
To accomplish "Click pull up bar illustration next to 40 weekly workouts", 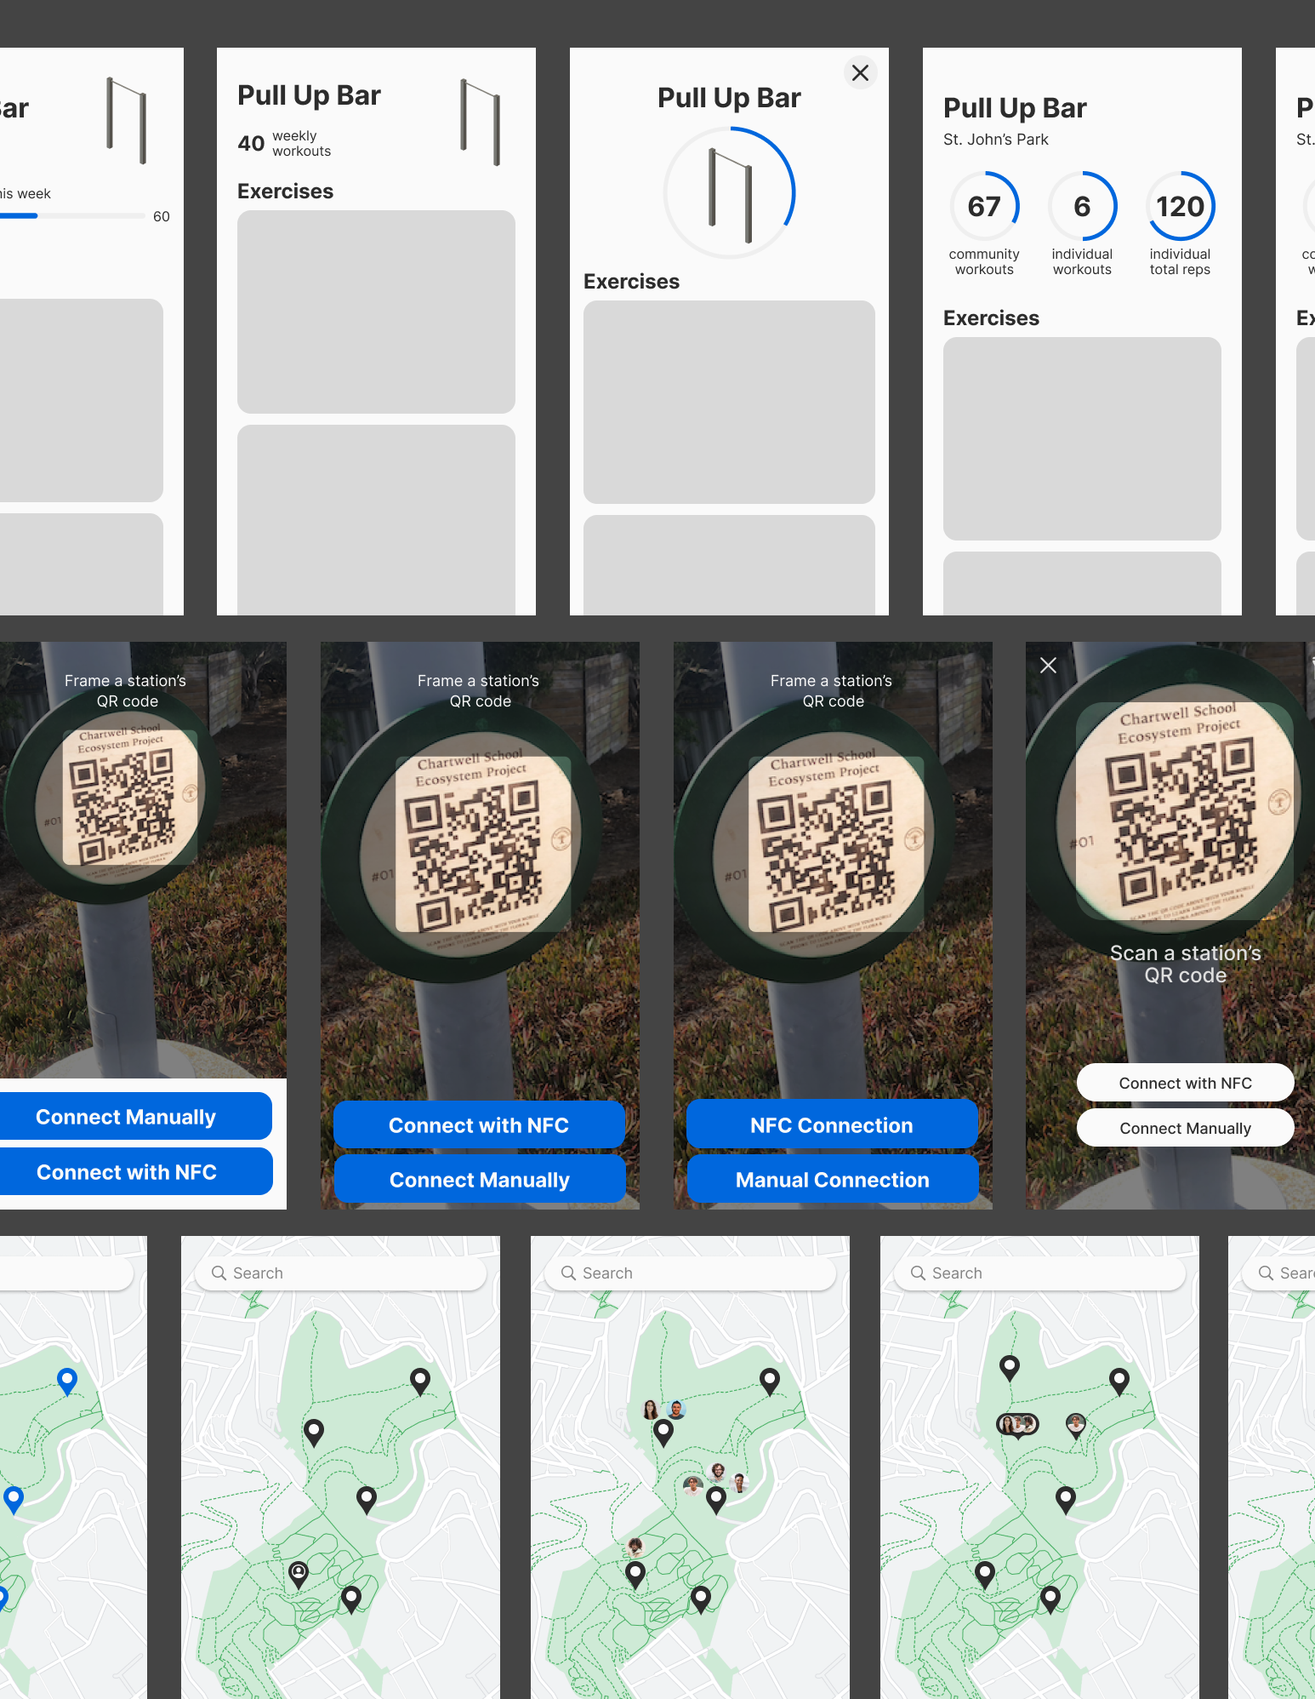I will 480,122.
